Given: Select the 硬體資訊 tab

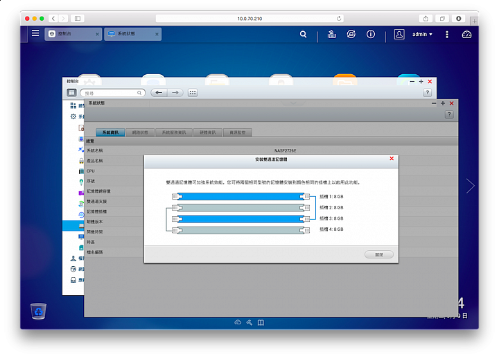Looking at the screenshot, I should point(208,132).
